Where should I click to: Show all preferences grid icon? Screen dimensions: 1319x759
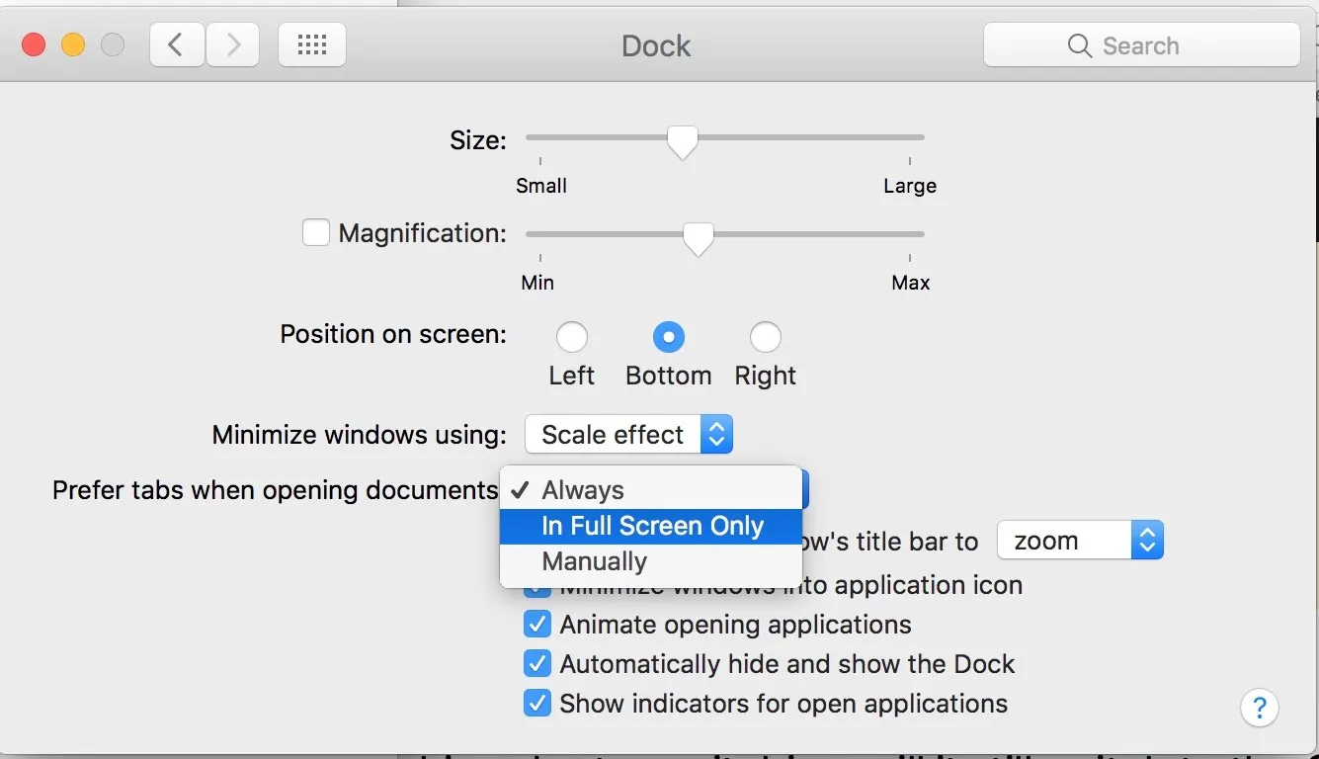pos(312,45)
